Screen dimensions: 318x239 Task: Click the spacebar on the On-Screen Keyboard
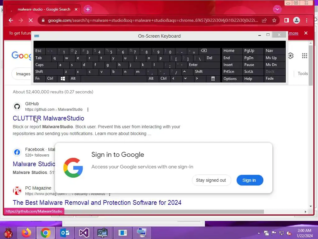pyautogui.click(x=114, y=79)
